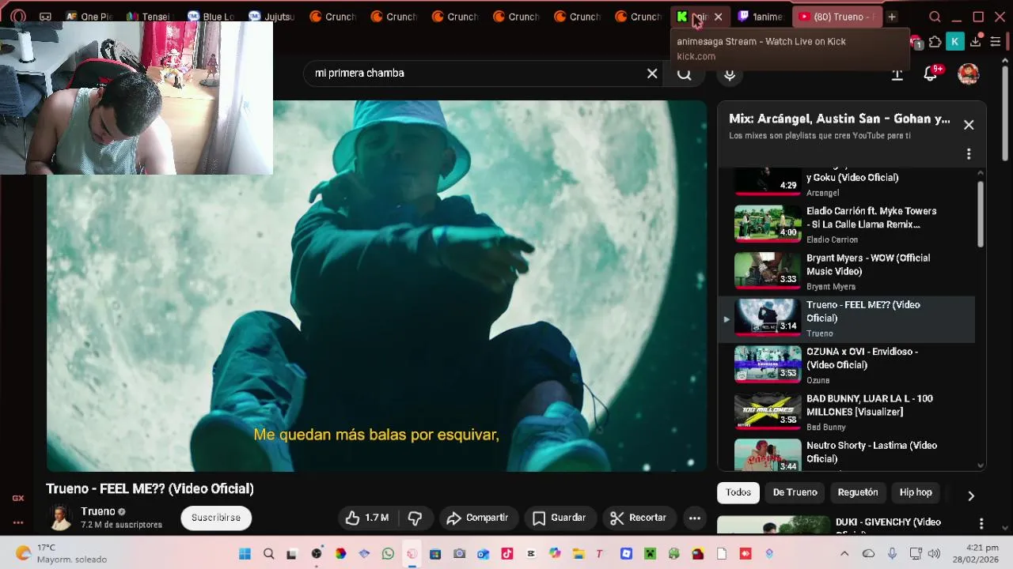Select the Hip hop filter chip
The width and height of the screenshot is (1013, 569).
coord(916,492)
